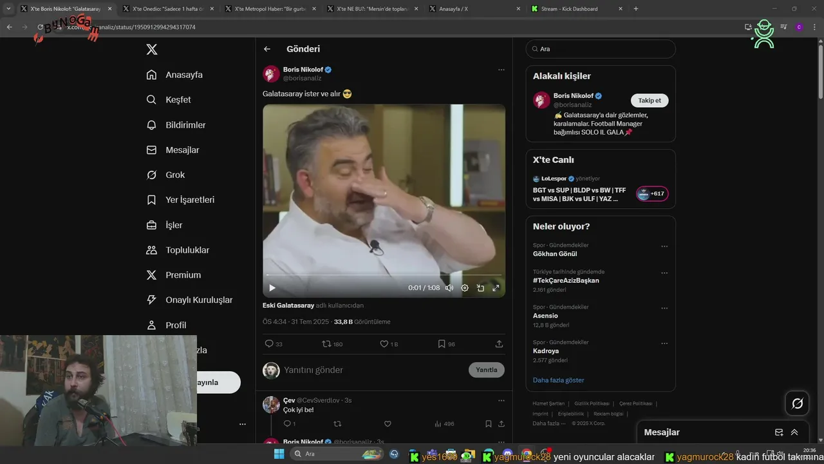The height and width of the screenshot is (464, 824).
Task: Switch to the Anasayfa / X tab
Action: pos(475,9)
